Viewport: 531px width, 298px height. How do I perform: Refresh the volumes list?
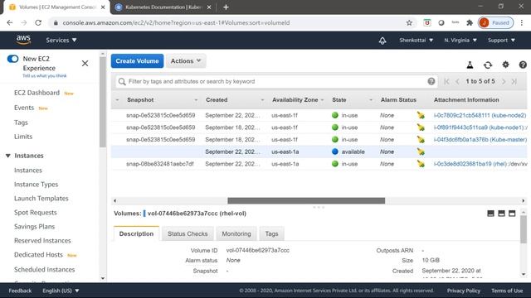(488, 65)
